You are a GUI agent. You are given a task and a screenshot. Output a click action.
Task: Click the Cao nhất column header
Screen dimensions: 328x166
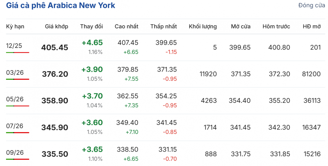click(x=126, y=26)
